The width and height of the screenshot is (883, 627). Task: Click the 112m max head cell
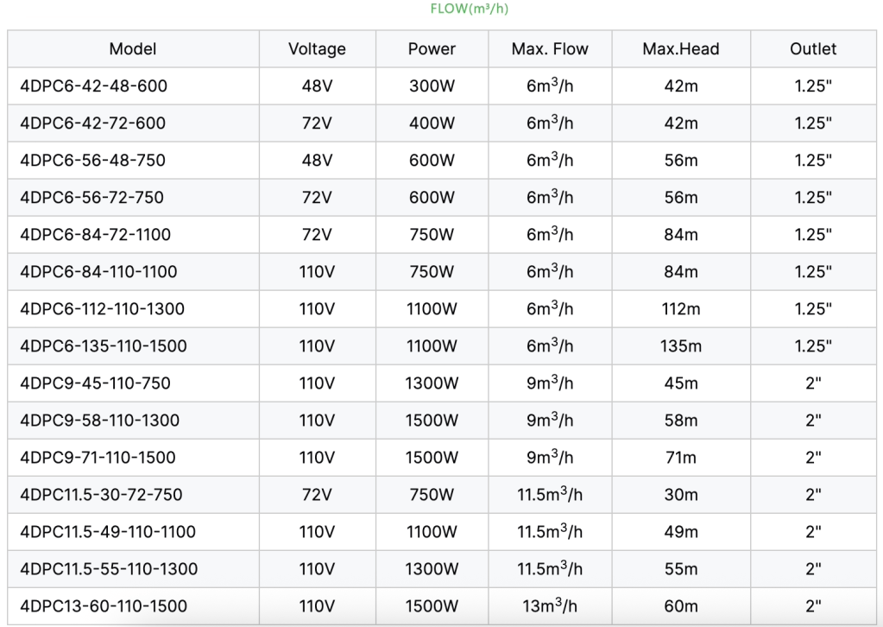[x=681, y=309]
